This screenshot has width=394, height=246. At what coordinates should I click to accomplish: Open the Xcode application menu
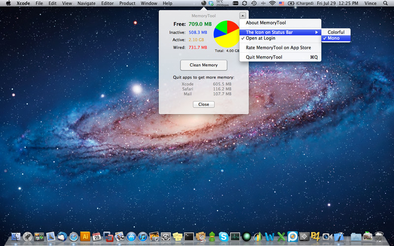pyautogui.click(x=23, y=3)
